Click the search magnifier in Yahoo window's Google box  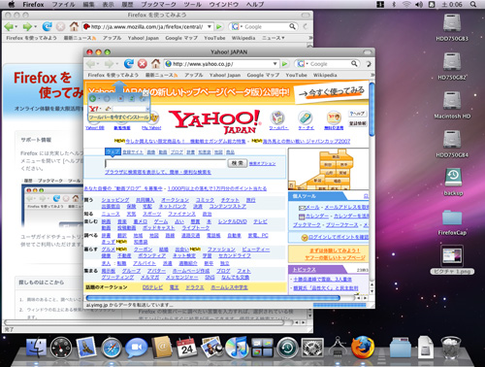(354, 63)
